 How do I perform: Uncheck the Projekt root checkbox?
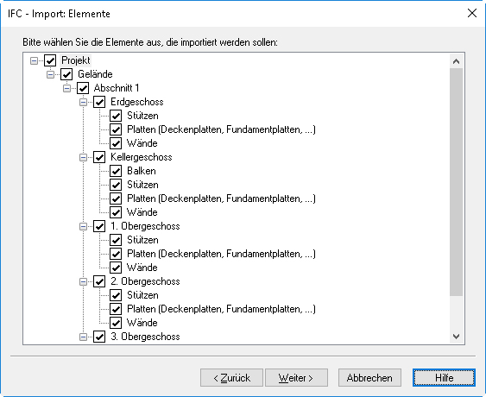[x=50, y=60]
